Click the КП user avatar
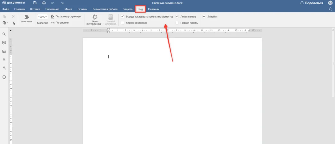Screen dimensions: 335x144 coord(330,3)
